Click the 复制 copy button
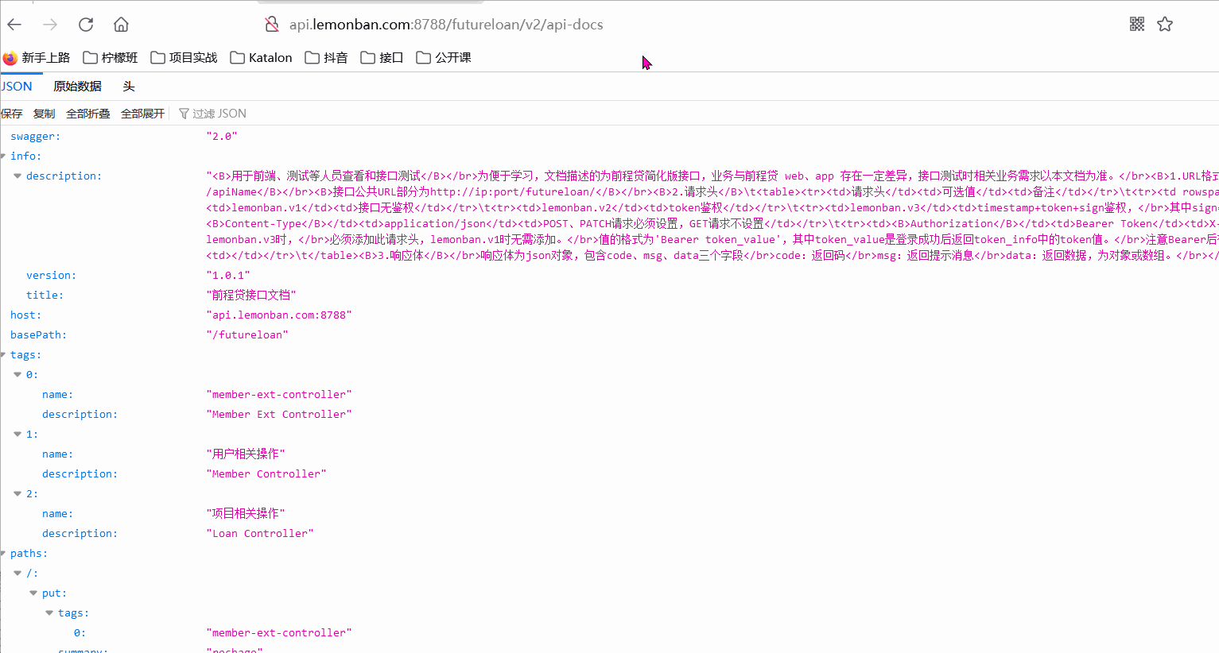The image size is (1219, 653). 45,114
